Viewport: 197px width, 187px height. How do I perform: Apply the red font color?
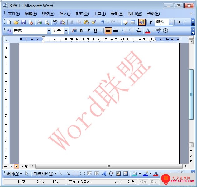tap(148, 31)
